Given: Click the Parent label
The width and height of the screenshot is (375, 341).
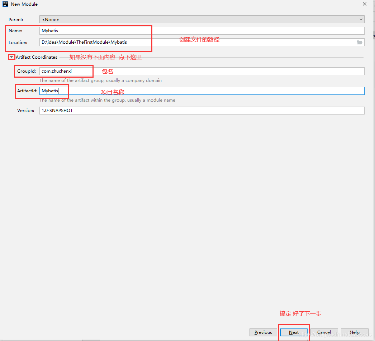Looking at the screenshot, I should pos(16,20).
